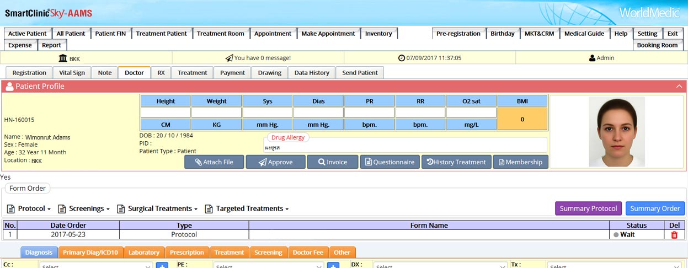Click the blue plus icon next to Cc
Screen dimensions: 688x268
pyautogui.click(x=162, y=266)
